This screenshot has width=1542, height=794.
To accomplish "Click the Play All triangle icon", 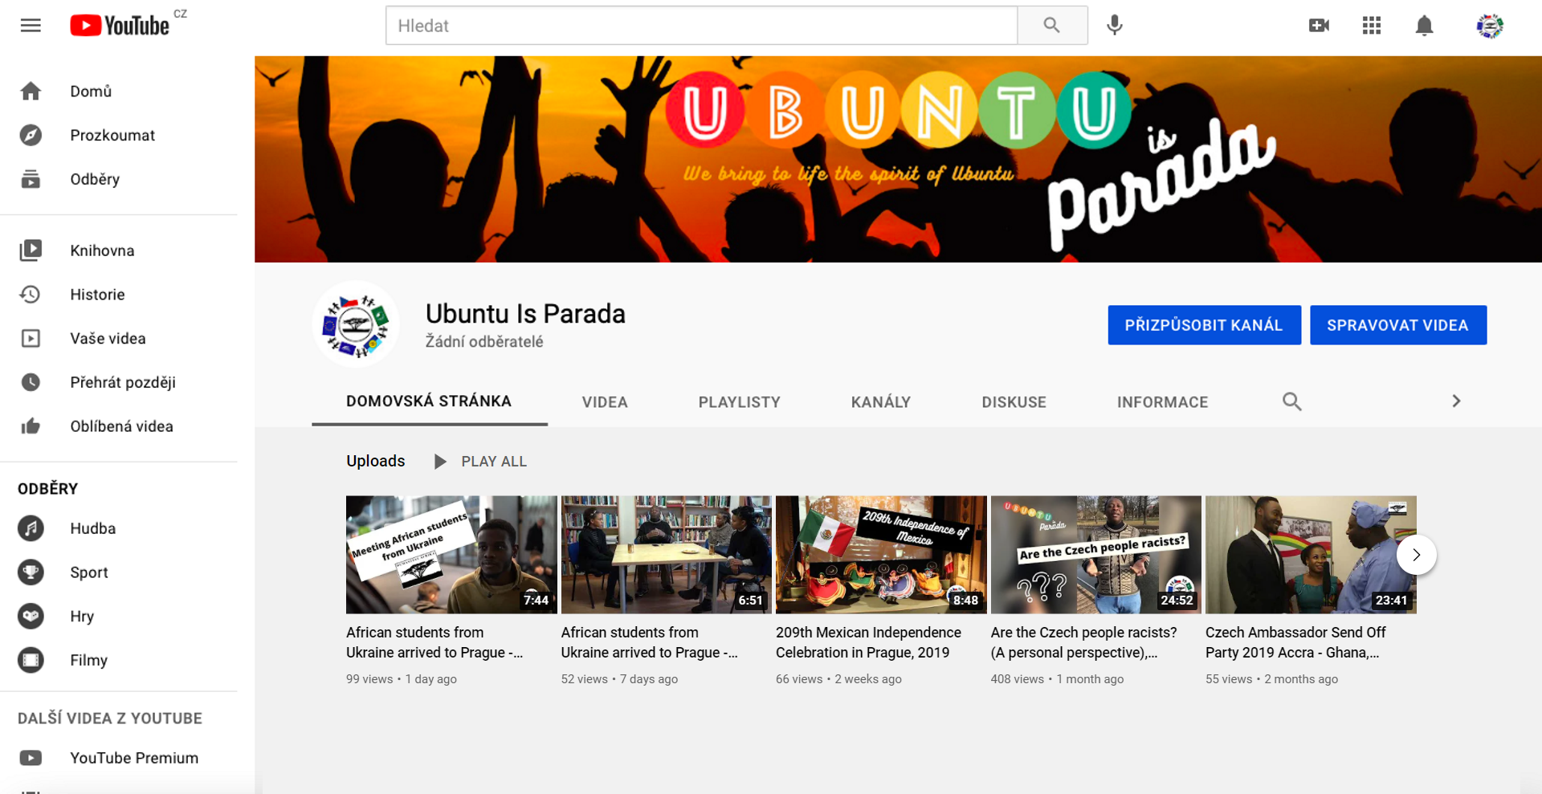I will point(439,462).
